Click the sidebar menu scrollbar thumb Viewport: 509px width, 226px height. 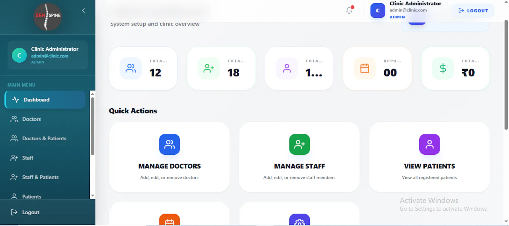click(x=93, y=126)
